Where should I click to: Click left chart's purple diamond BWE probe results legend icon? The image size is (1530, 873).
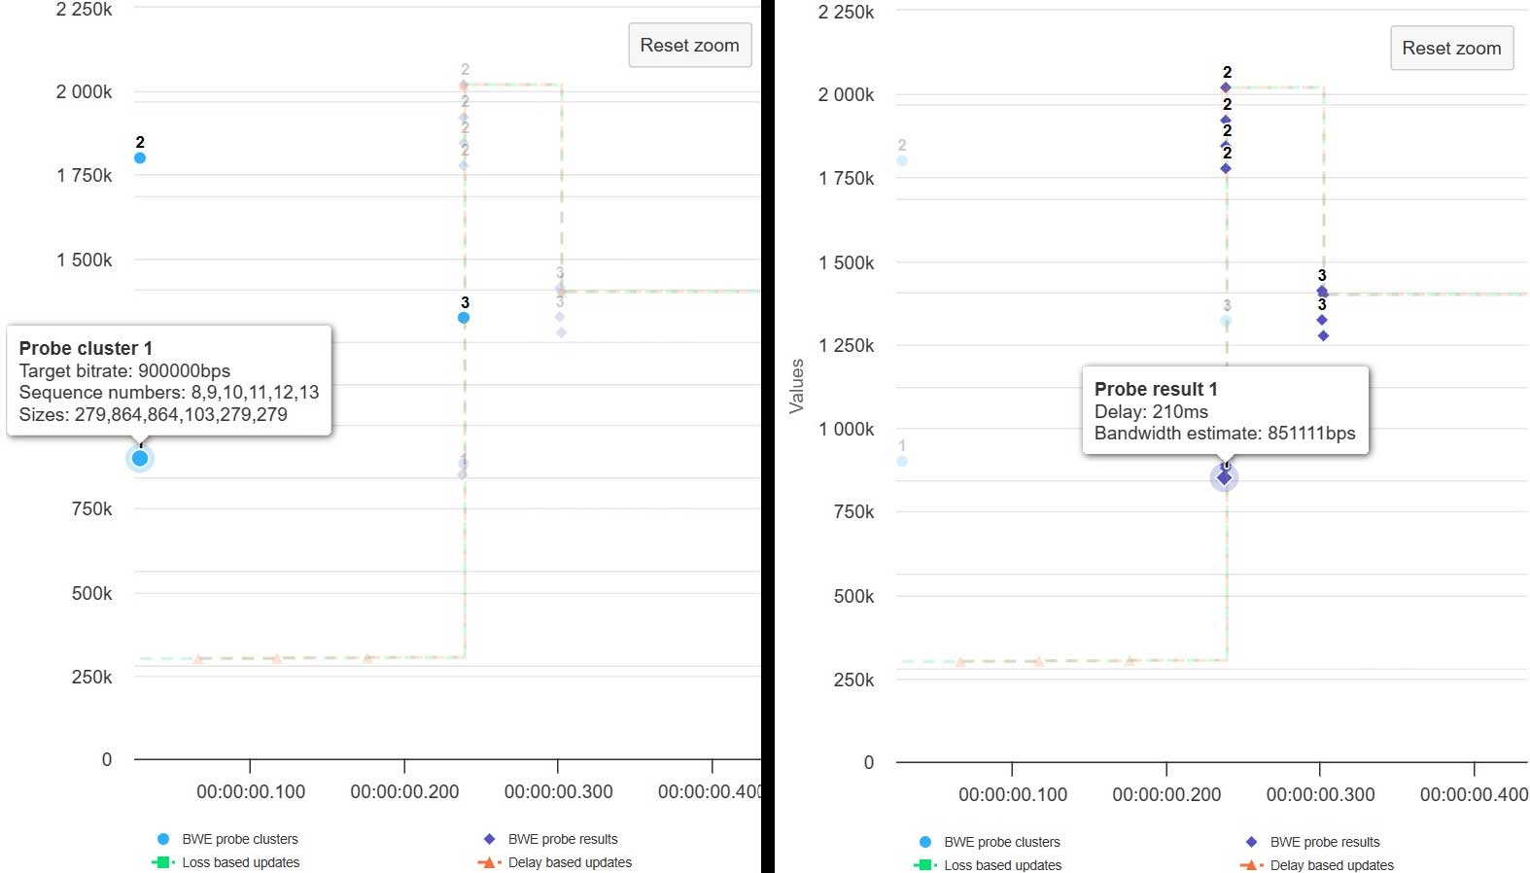pos(489,839)
